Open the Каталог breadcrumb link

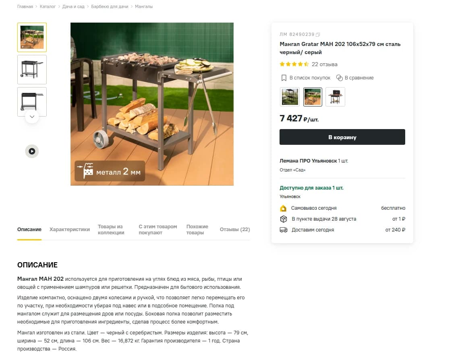pos(48,6)
